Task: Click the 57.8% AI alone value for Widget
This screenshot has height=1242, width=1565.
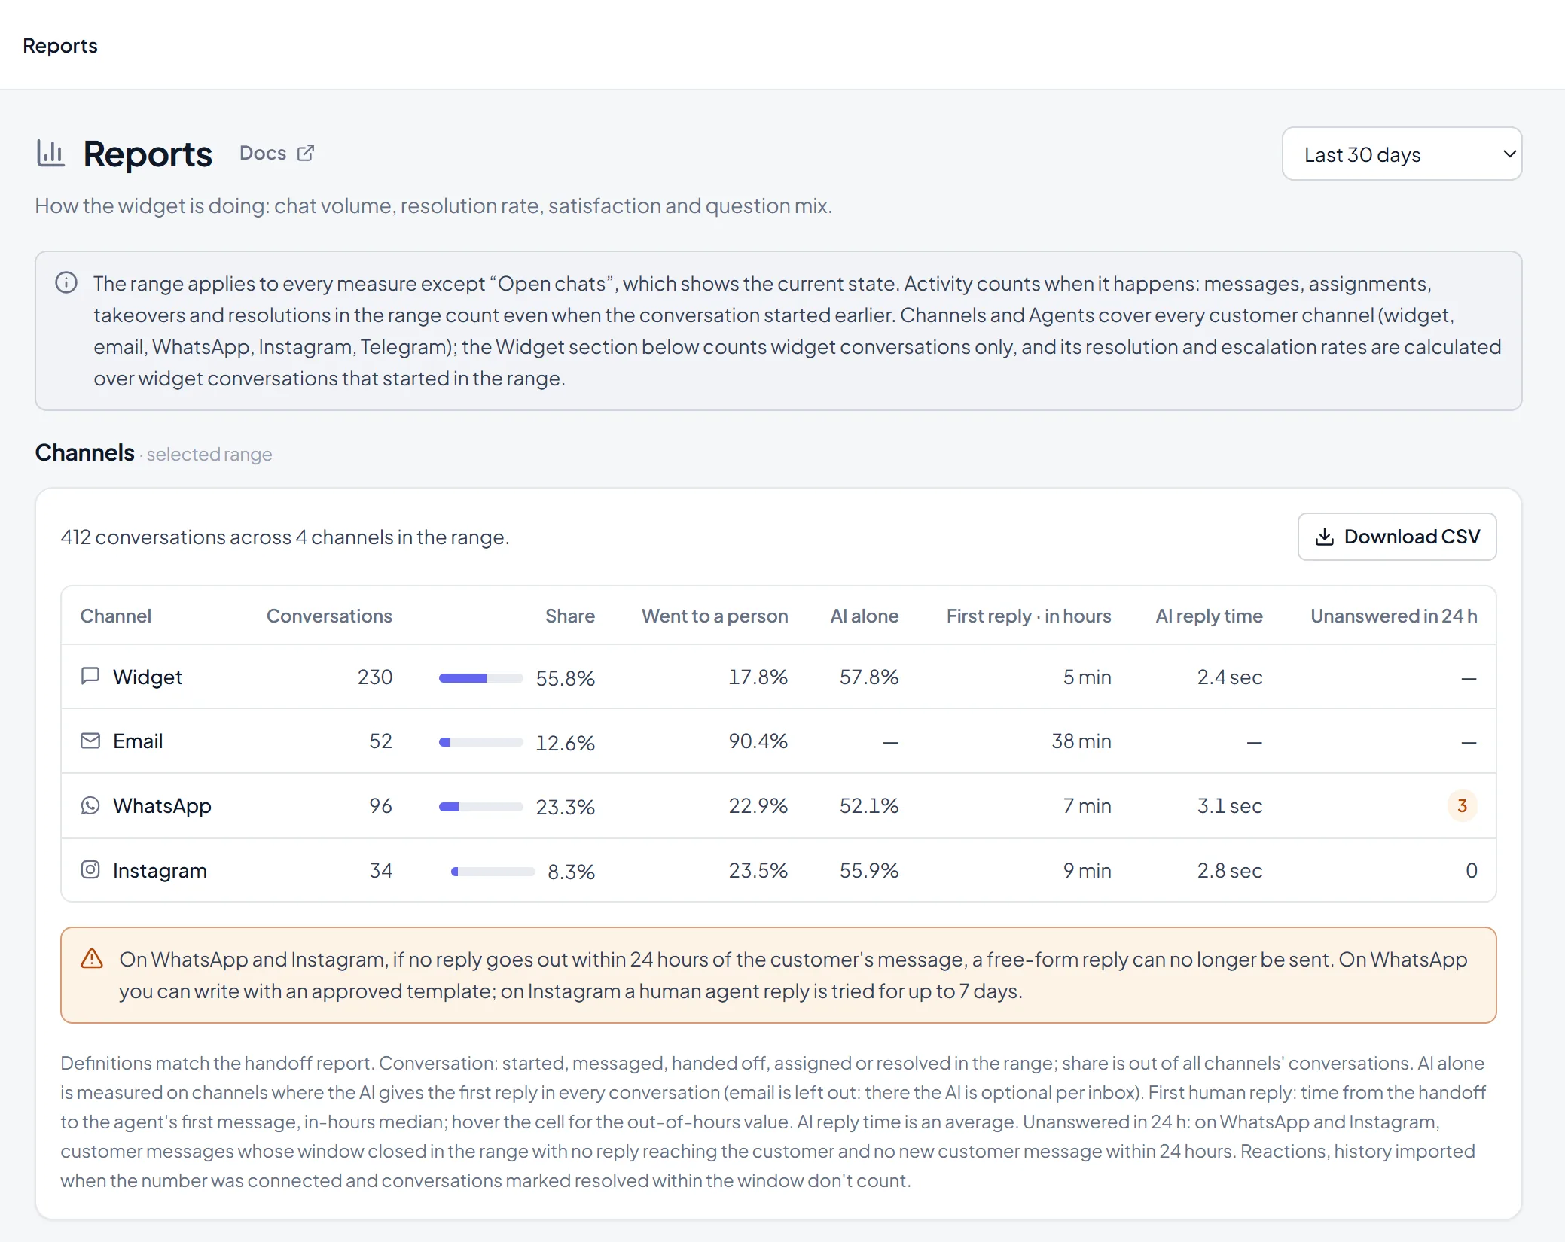Action: pyautogui.click(x=869, y=677)
